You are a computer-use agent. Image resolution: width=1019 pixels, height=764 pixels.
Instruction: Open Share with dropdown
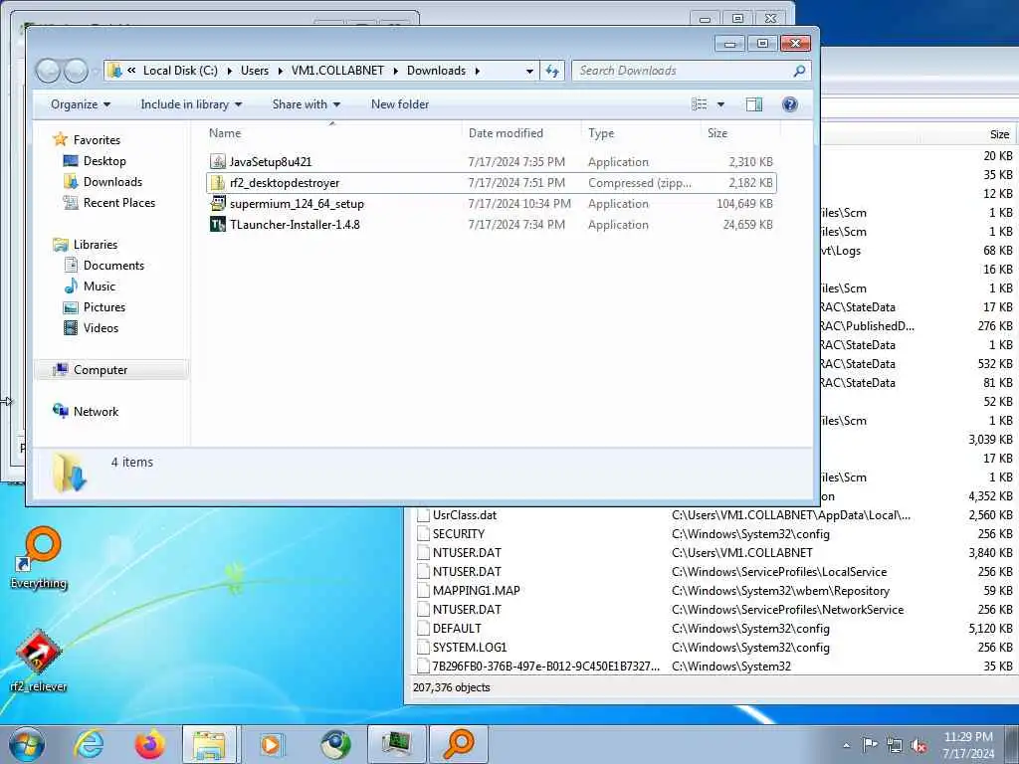(306, 104)
